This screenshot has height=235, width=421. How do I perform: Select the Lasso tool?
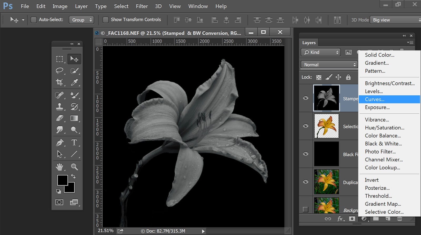(x=59, y=71)
